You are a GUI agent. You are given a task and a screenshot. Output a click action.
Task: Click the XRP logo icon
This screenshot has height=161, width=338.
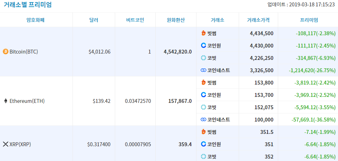point(6,144)
